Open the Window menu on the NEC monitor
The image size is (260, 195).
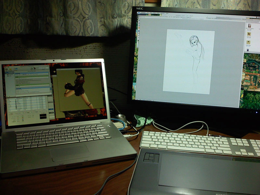tap(162, 13)
